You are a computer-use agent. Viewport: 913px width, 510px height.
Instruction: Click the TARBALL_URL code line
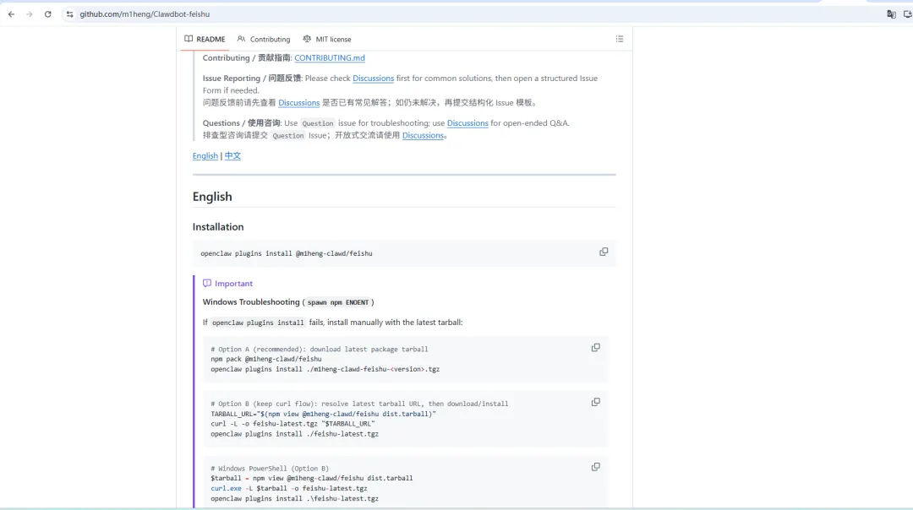click(323, 414)
